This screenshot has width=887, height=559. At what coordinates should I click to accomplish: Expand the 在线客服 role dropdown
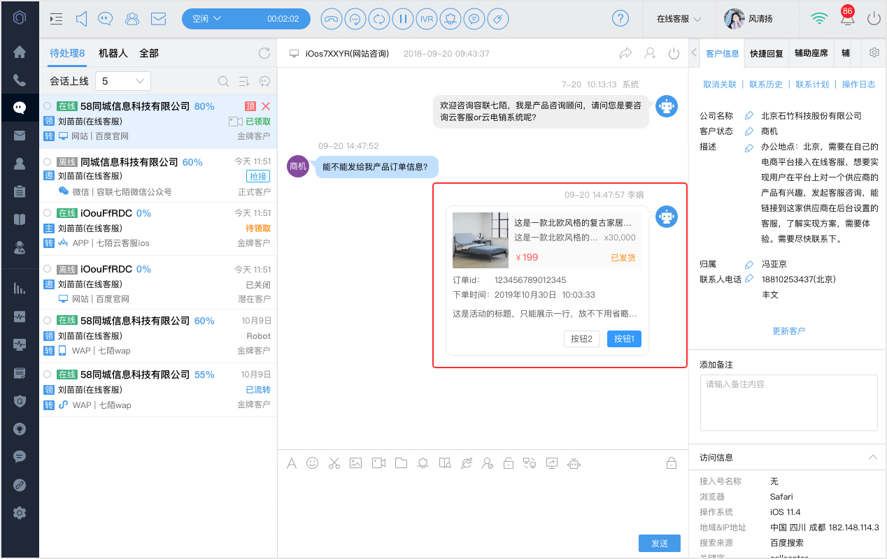point(679,19)
